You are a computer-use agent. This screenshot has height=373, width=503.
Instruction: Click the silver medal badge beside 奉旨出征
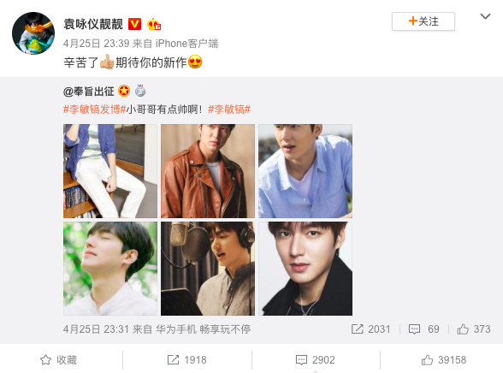point(140,91)
